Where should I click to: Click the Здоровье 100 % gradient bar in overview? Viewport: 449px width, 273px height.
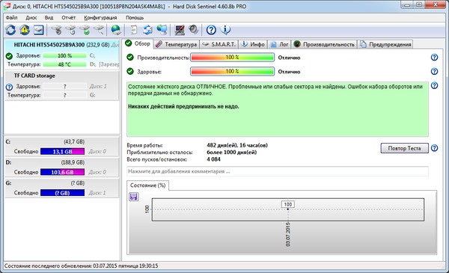pyautogui.click(x=232, y=71)
